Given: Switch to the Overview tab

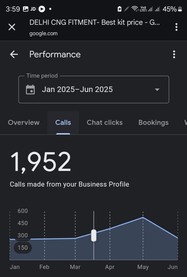Looking at the screenshot, I should point(24,123).
